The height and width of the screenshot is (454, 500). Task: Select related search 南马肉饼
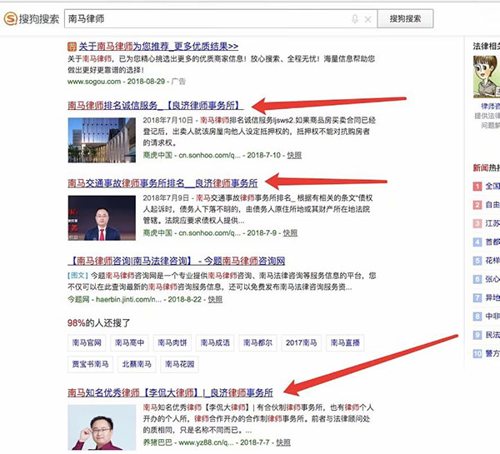172,343
